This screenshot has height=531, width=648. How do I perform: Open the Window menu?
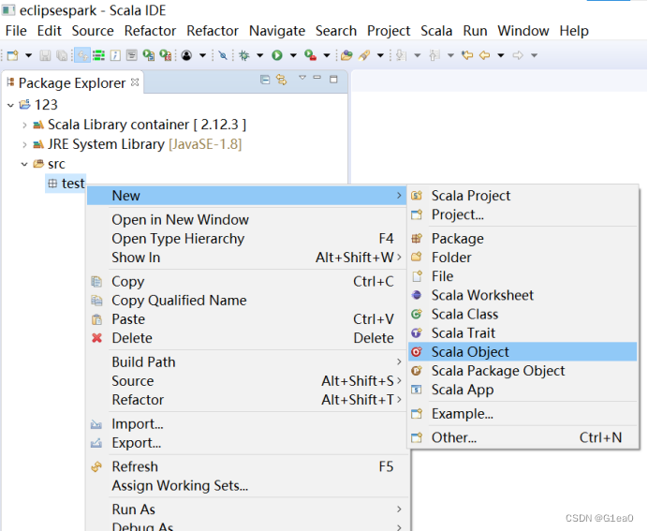click(x=523, y=31)
